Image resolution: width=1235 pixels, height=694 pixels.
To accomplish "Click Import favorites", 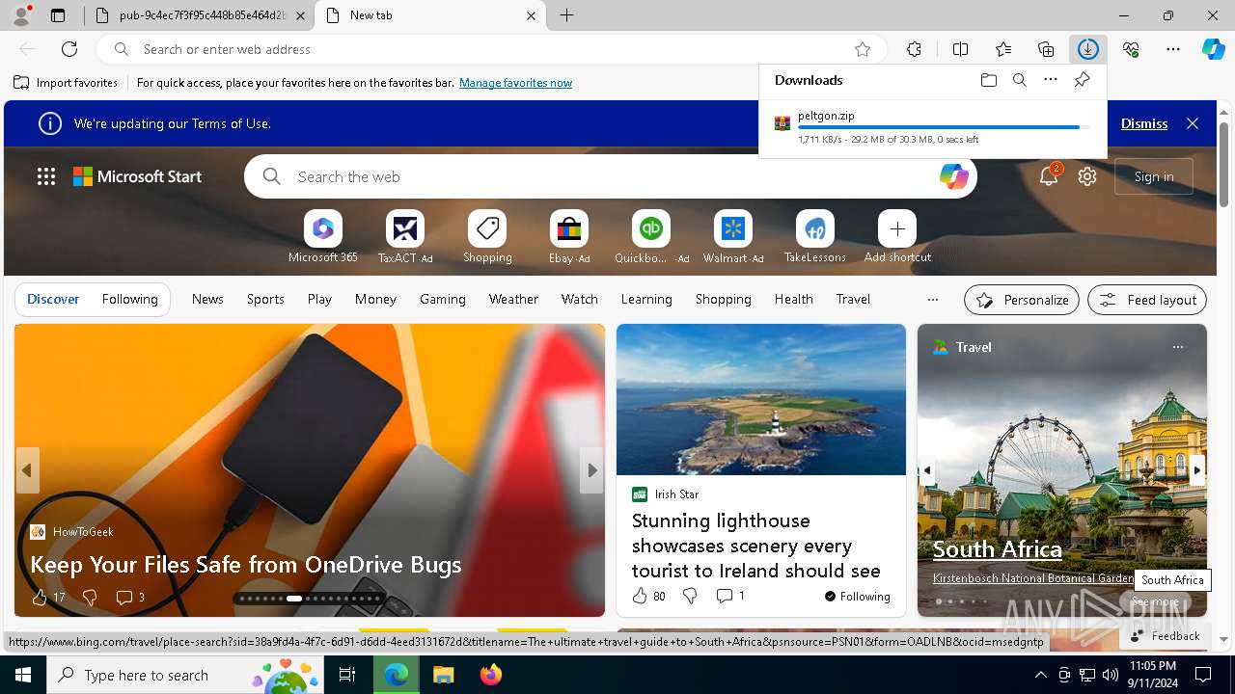I will point(66,83).
